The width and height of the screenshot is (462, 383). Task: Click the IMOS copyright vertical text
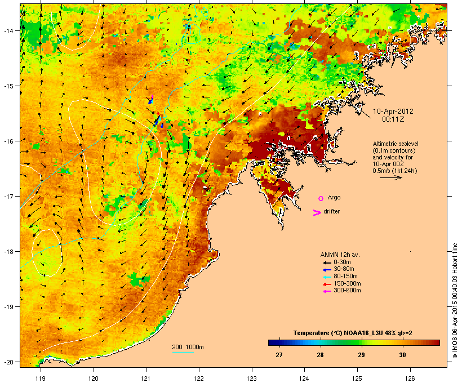click(455, 301)
